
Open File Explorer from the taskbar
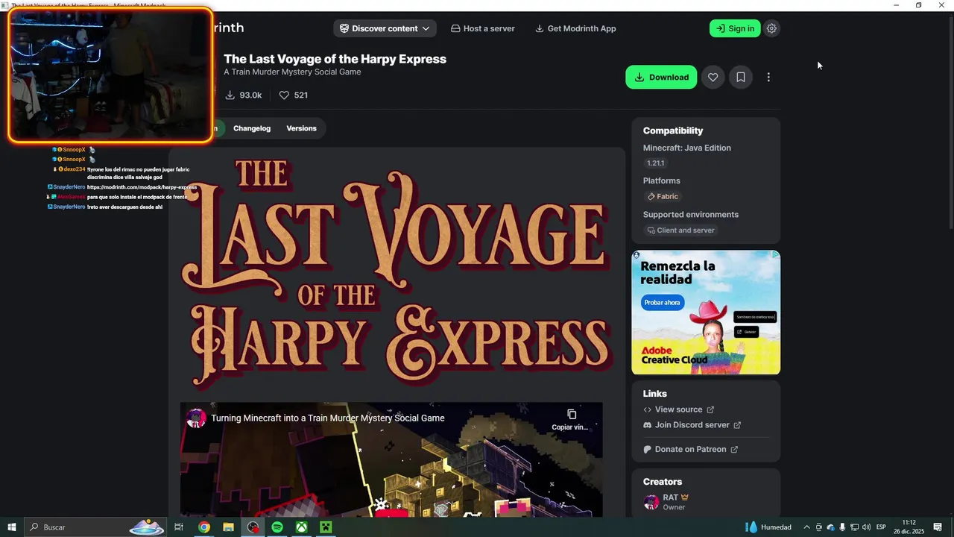228,527
